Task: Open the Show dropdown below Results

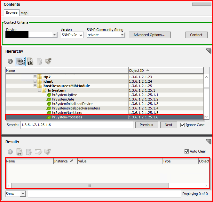Action: (23, 194)
